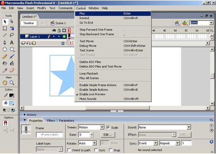The image size is (216, 154).
Task: Toggle Enable Live Preview menu item
Action: tap(113, 94)
